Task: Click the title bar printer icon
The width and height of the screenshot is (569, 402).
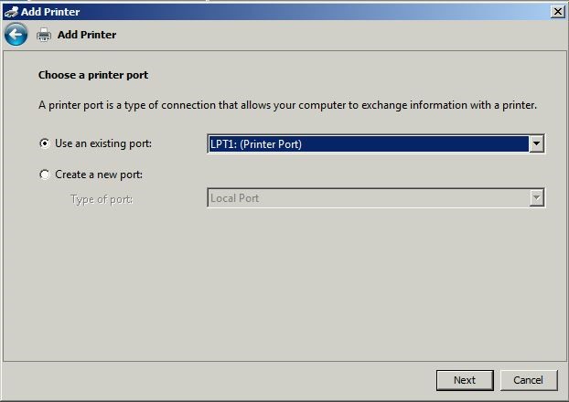Action: click(x=11, y=12)
